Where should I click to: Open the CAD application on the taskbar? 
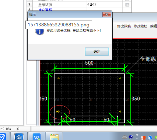click(19, 137)
